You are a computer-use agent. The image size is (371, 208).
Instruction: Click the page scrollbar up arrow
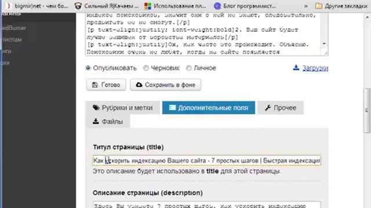tap(367, 17)
